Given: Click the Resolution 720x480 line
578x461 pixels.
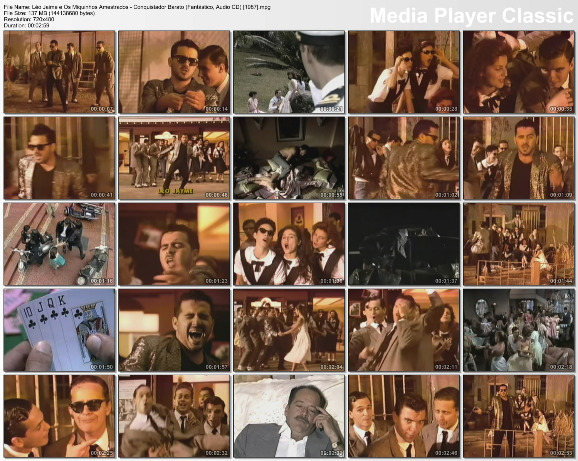Looking at the screenshot, I should (29, 19).
